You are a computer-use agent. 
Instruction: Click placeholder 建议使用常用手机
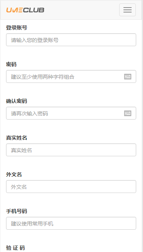(32, 223)
